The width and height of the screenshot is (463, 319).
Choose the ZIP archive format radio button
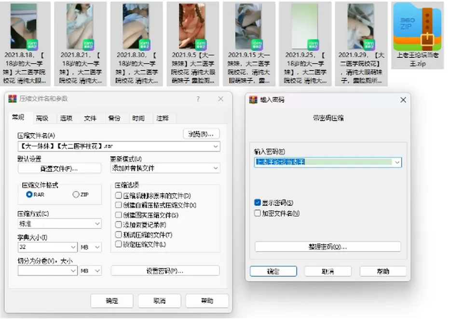pos(76,195)
